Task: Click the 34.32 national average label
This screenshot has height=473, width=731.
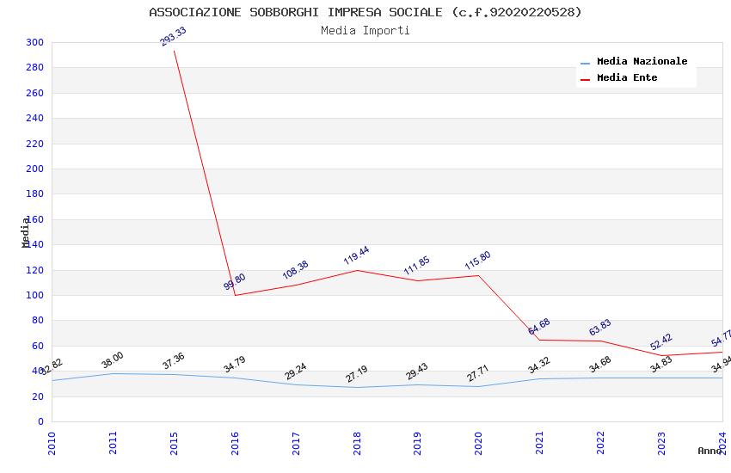Action: (x=539, y=365)
